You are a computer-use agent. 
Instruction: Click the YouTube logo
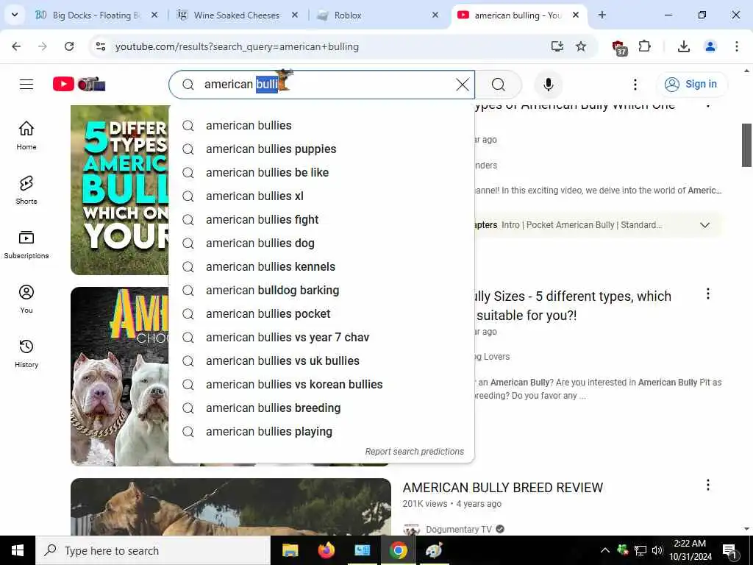pos(79,84)
